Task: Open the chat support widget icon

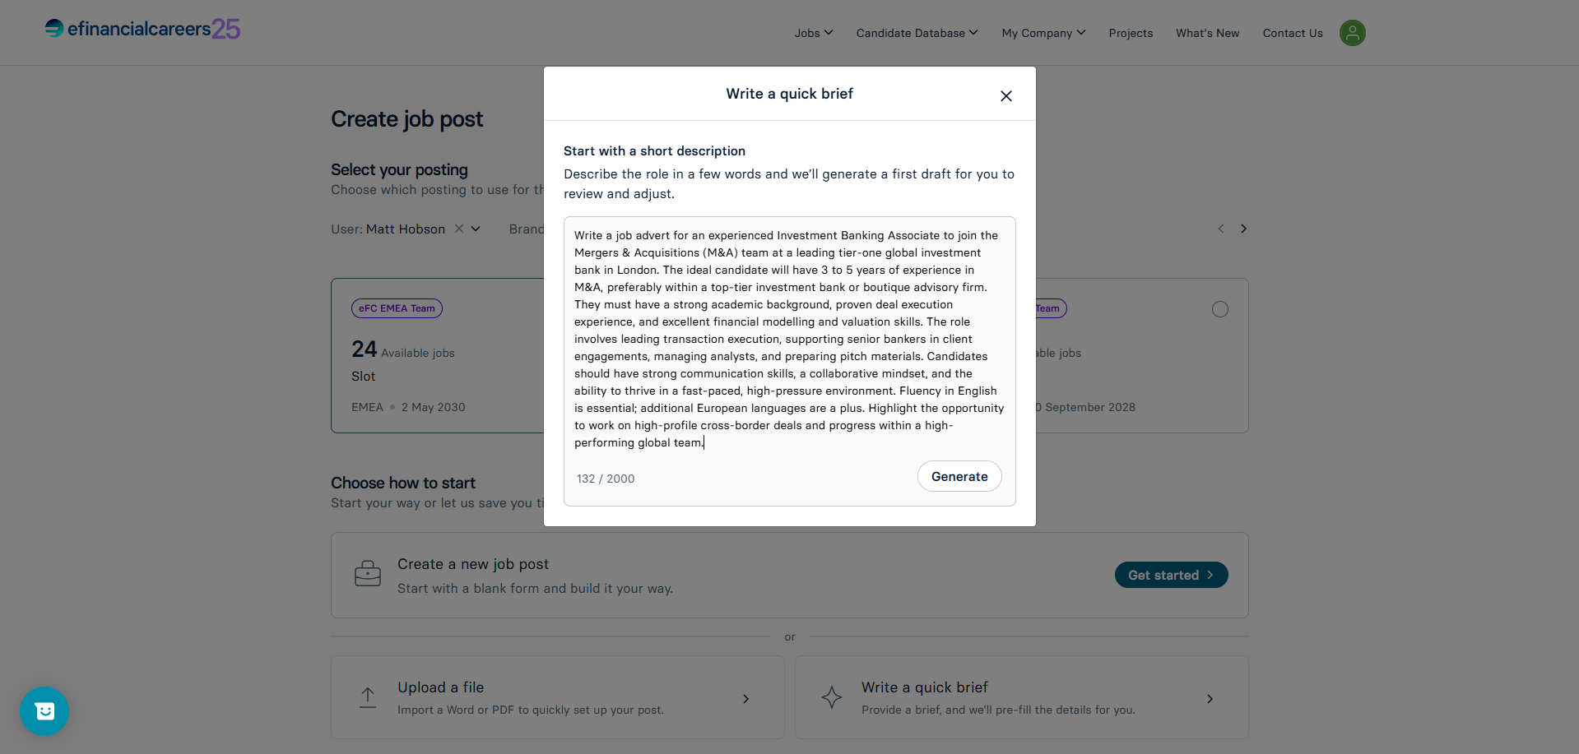Action: pos(44,711)
